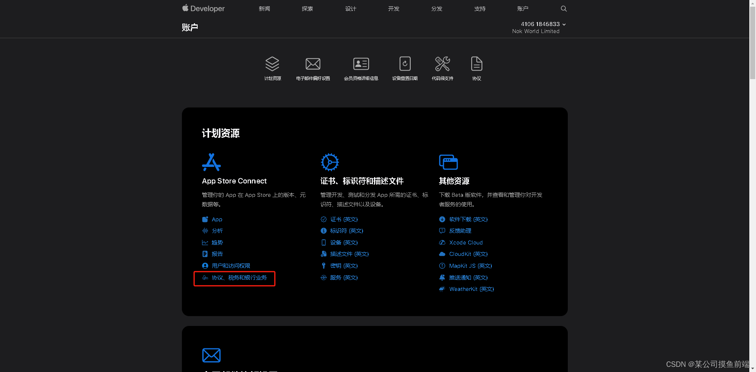Image resolution: width=756 pixels, height=372 pixels.
Task: Click the info icon beside 标识符
Action: pyautogui.click(x=324, y=231)
